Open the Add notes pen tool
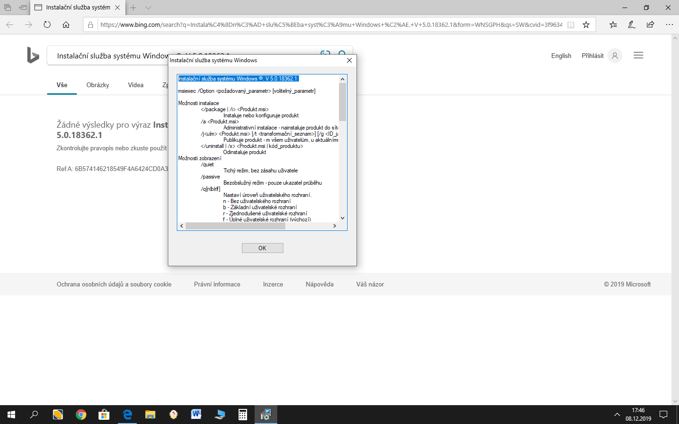 click(632, 24)
